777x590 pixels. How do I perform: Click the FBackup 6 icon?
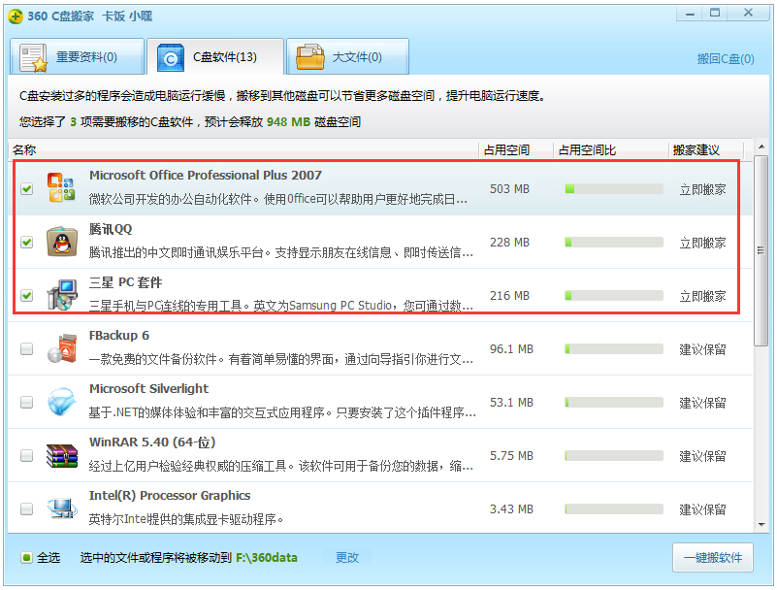click(x=62, y=348)
